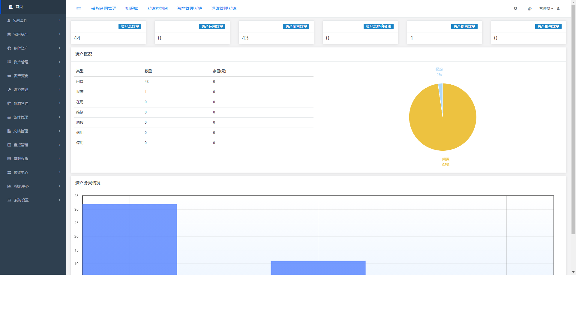Screen dimensions: 576x317
Task: Click the database icon for 常用资产
Action: [x=9, y=35]
